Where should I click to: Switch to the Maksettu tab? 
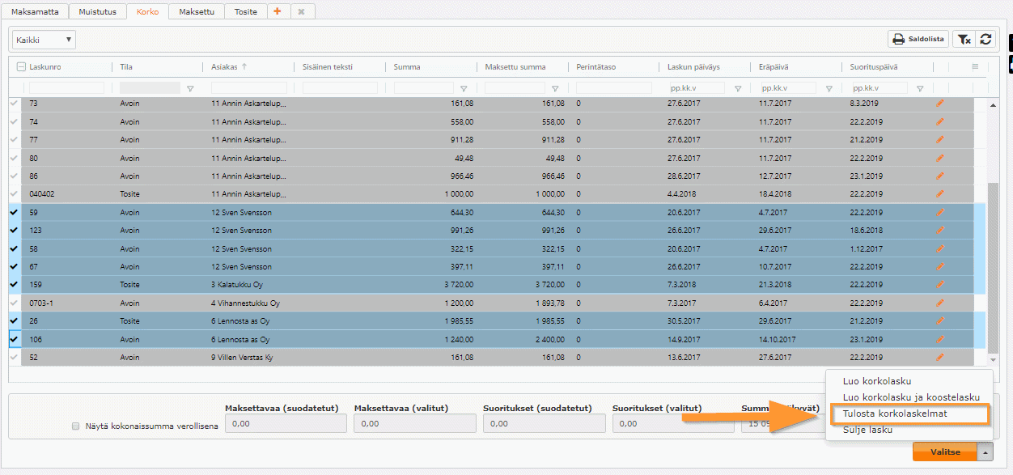coord(197,11)
